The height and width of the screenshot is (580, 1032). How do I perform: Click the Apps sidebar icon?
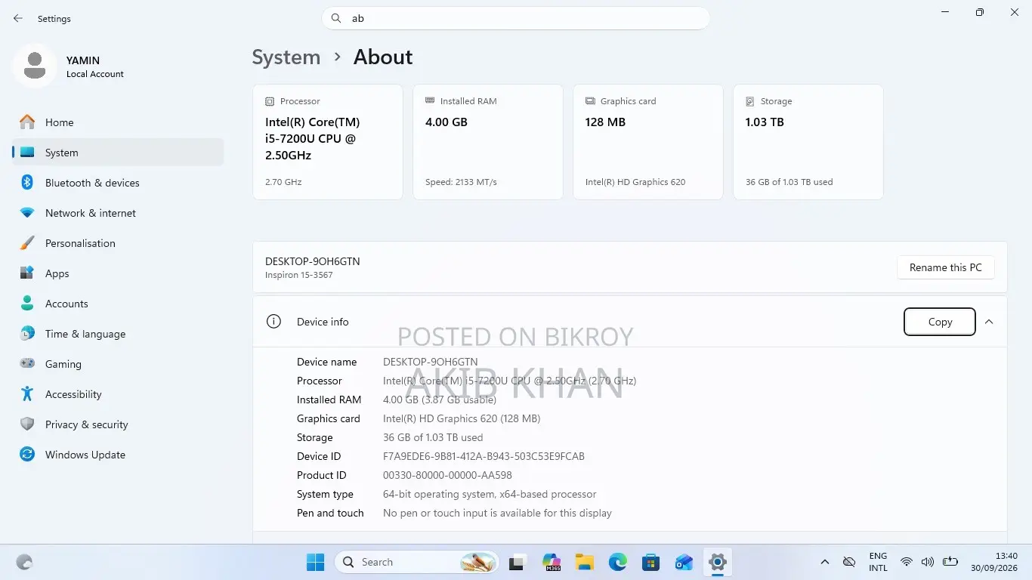coord(27,273)
